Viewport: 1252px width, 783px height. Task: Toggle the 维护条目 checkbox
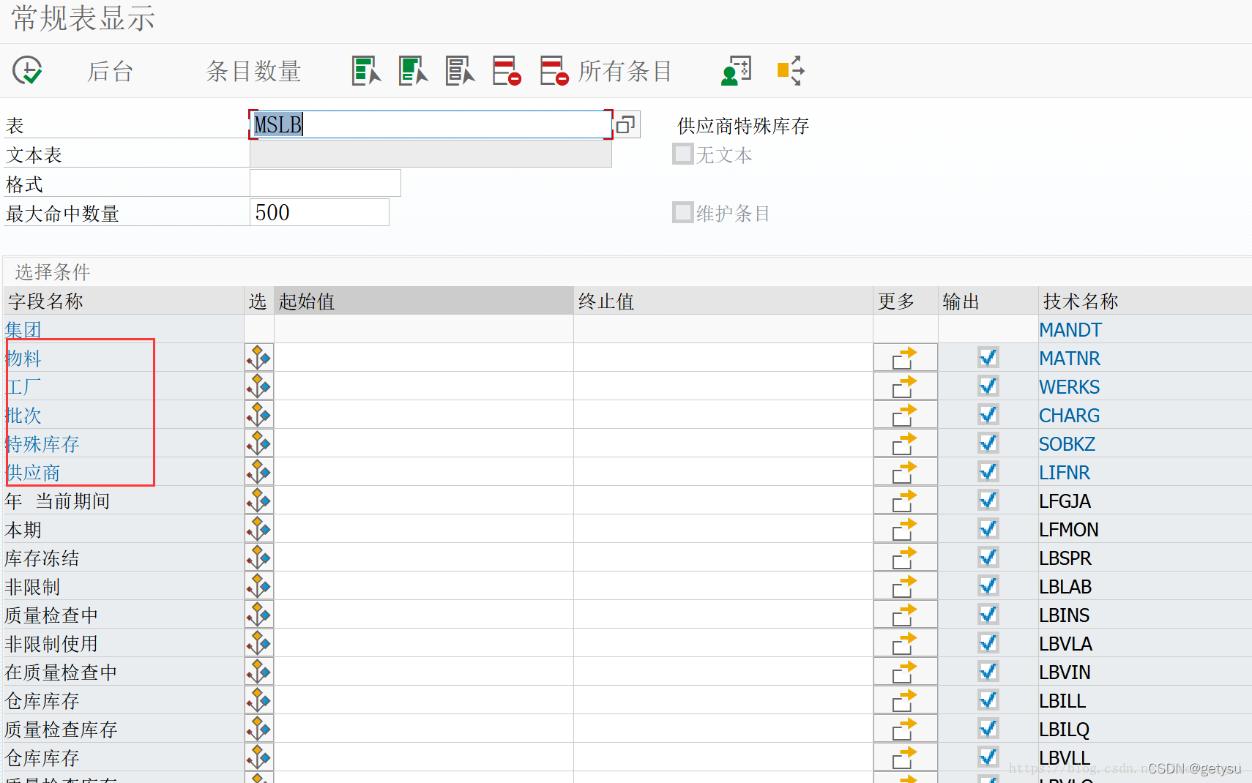[682, 212]
